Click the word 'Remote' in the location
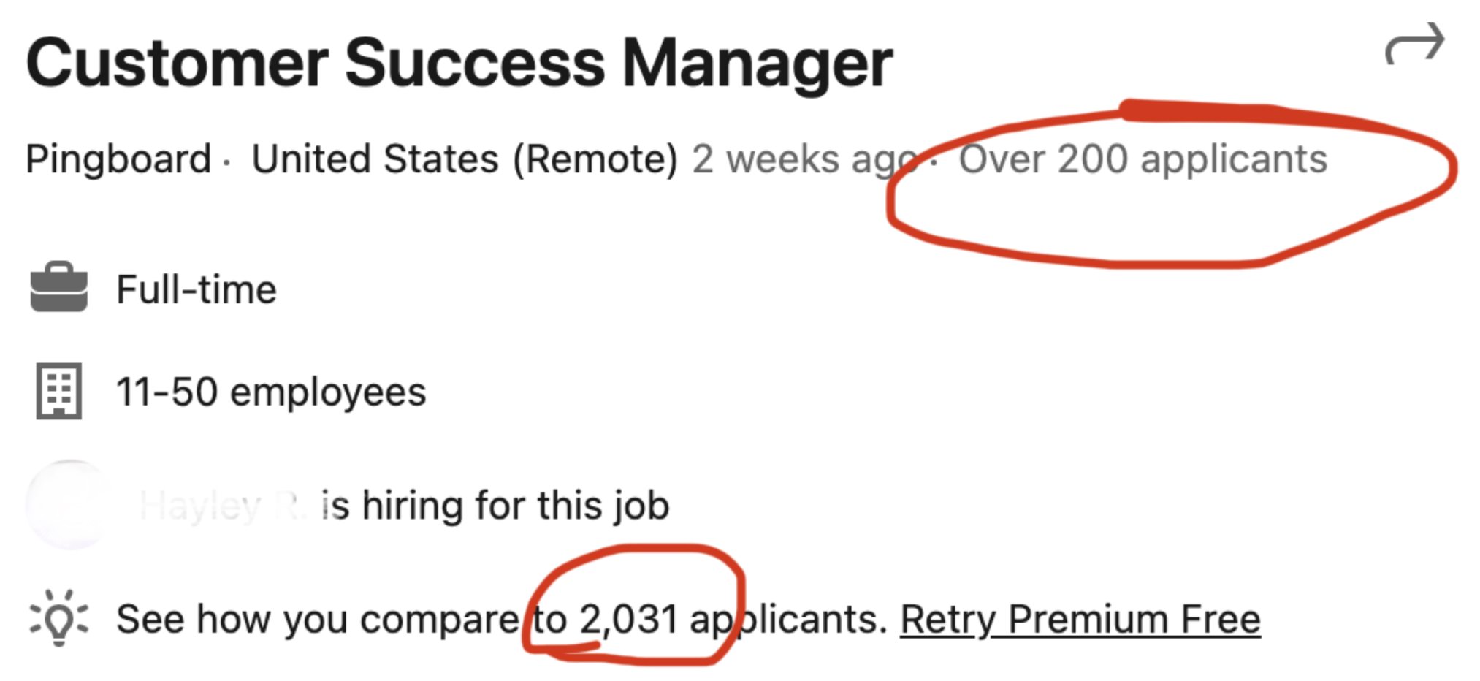Image resolution: width=1480 pixels, height=681 pixels. coord(595,159)
